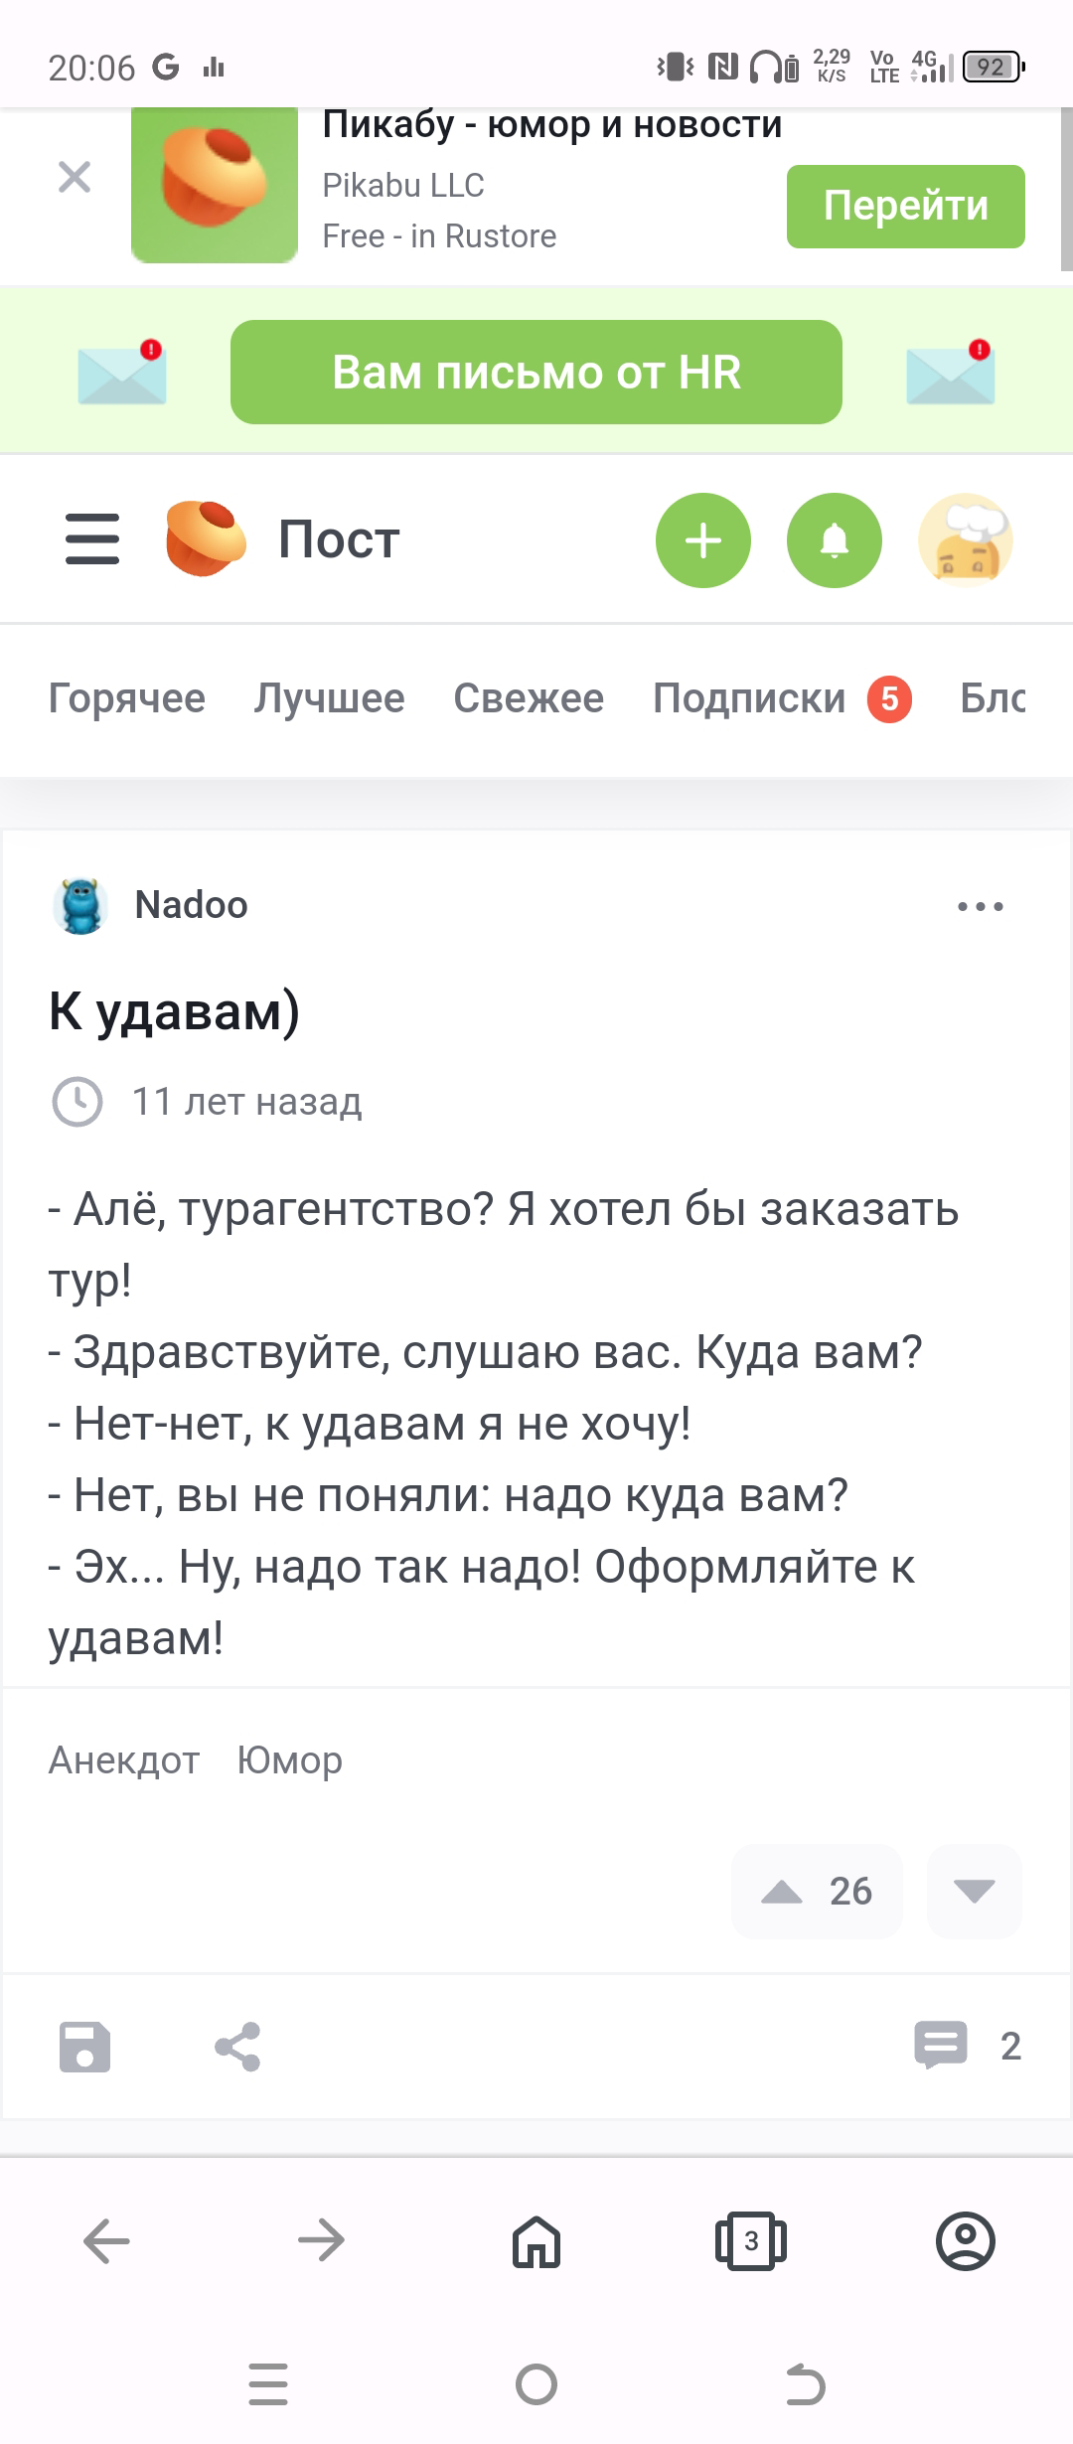Save the post with floppy icon
The height and width of the screenshot is (2444, 1073).
click(x=85, y=2047)
